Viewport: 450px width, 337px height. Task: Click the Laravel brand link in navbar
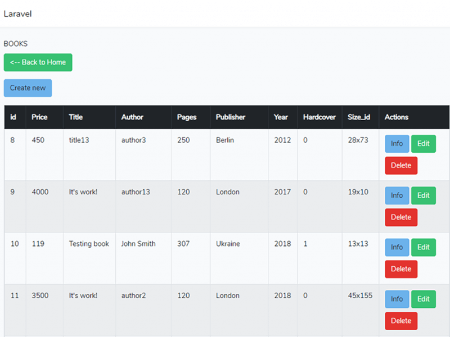click(18, 14)
